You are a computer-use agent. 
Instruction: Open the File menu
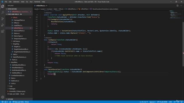[6, 2]
